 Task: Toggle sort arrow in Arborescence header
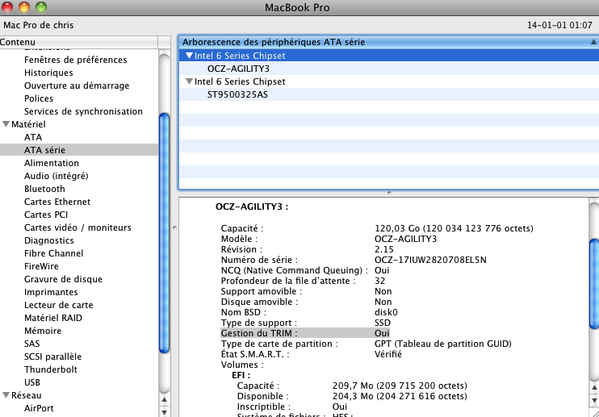(x=593, y=42)
